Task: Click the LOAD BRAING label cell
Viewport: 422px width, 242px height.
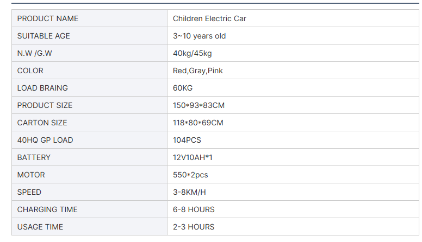Action: click(42, 88)
